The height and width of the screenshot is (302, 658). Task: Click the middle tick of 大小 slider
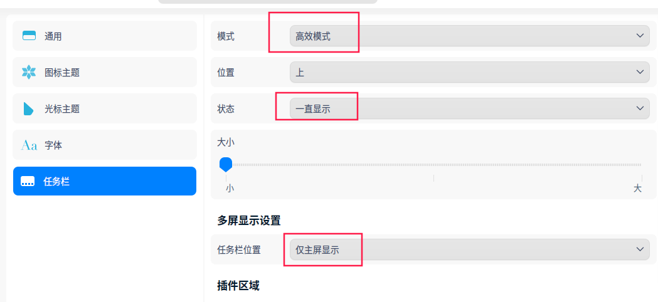point(433,178)
